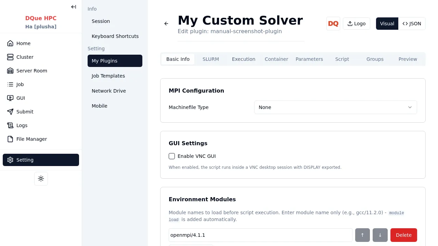This screenshot has height=246, width=438.
Task: Toggle the light/dark theme button
Action: (41, 179)
